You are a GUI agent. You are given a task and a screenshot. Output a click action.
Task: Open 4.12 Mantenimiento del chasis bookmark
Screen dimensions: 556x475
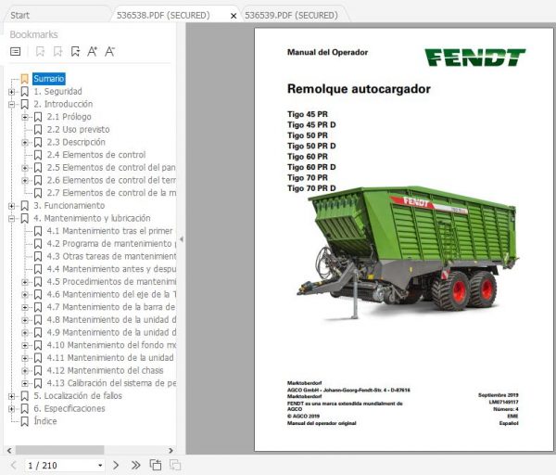pyautogui.click(x=106, y=370)
